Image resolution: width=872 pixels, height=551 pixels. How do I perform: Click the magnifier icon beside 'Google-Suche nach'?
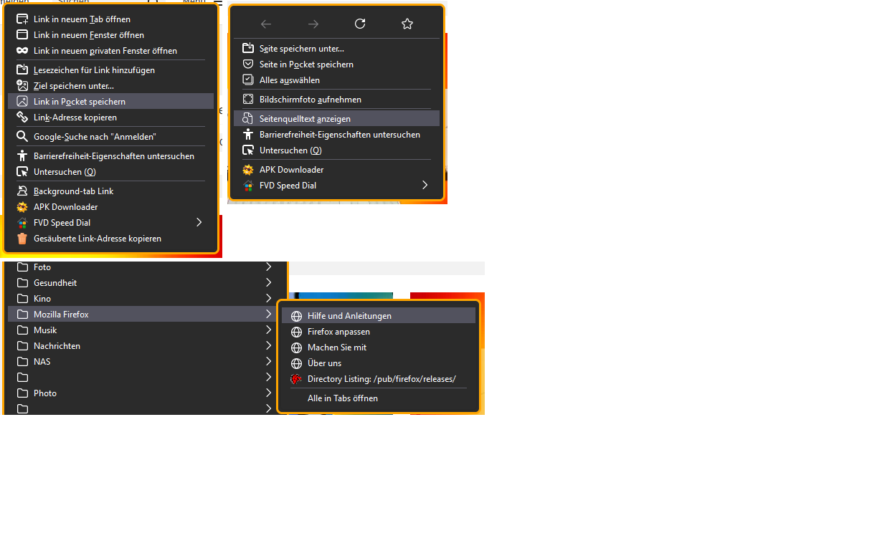coord(22,136)
